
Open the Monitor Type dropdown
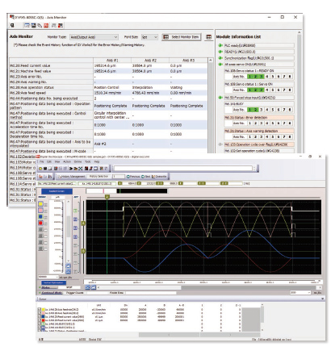click(x=94, y=37)
